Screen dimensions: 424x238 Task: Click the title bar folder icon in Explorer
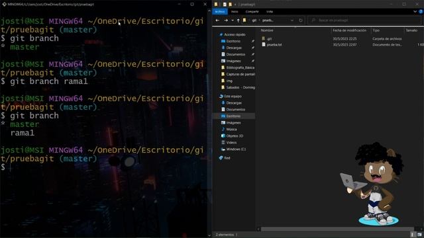click(x=216, y=5)
